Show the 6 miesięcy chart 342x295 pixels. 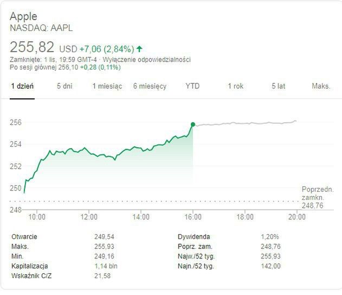pyautogui.click(x=150, y=86)
